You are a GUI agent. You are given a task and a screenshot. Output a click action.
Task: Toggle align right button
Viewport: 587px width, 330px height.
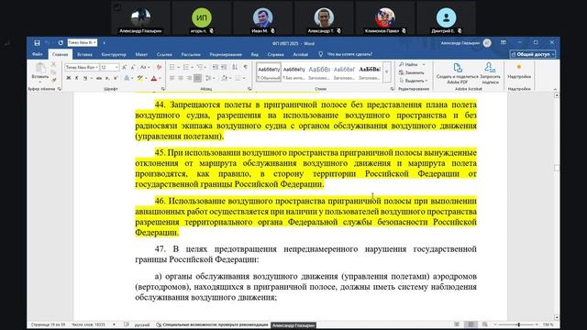click(189, 78)
